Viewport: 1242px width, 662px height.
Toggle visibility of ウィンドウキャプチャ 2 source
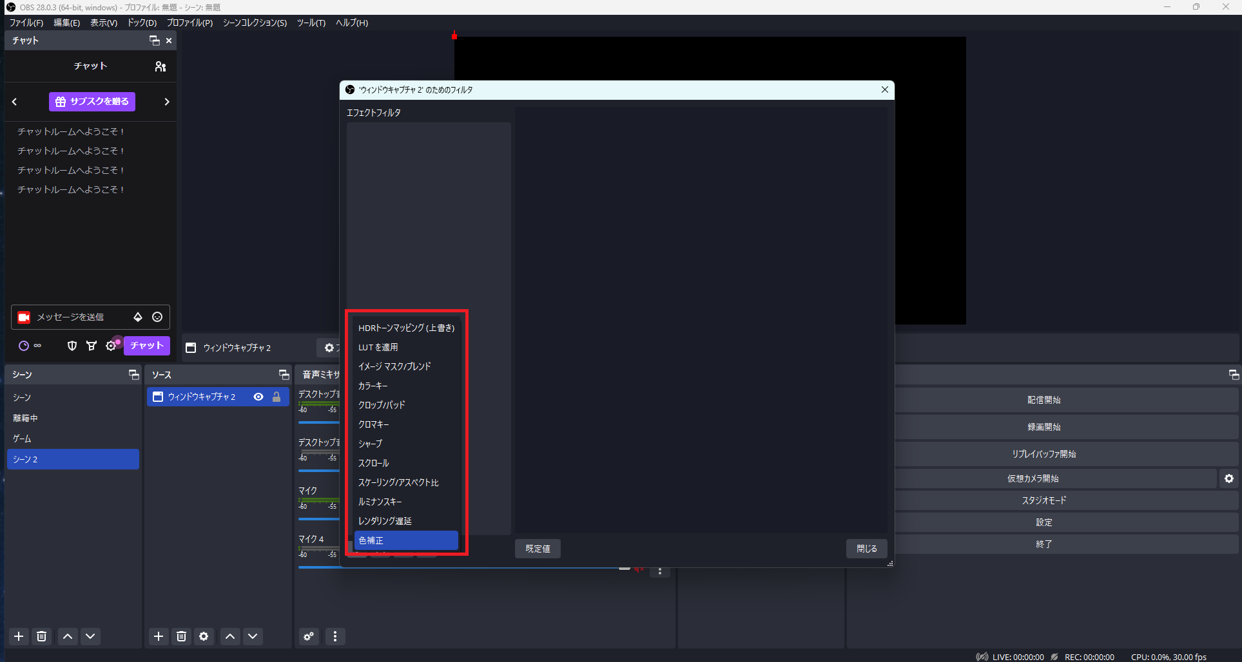[258, 397]
